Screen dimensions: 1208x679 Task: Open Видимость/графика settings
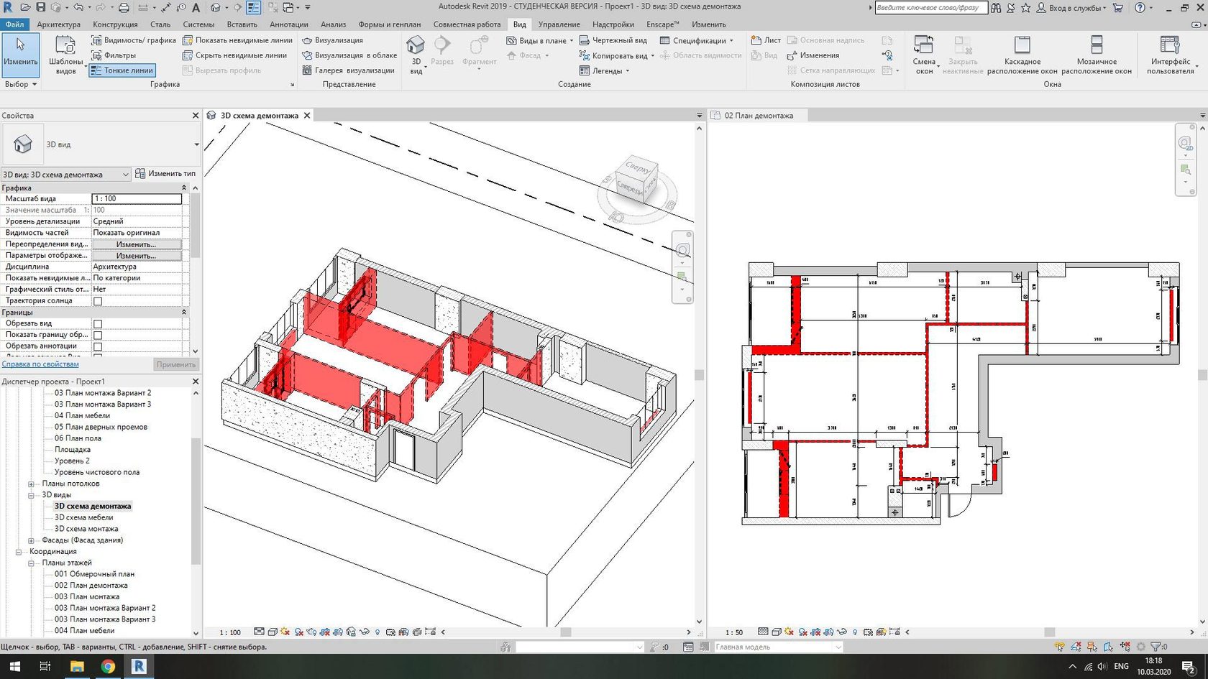133,40
